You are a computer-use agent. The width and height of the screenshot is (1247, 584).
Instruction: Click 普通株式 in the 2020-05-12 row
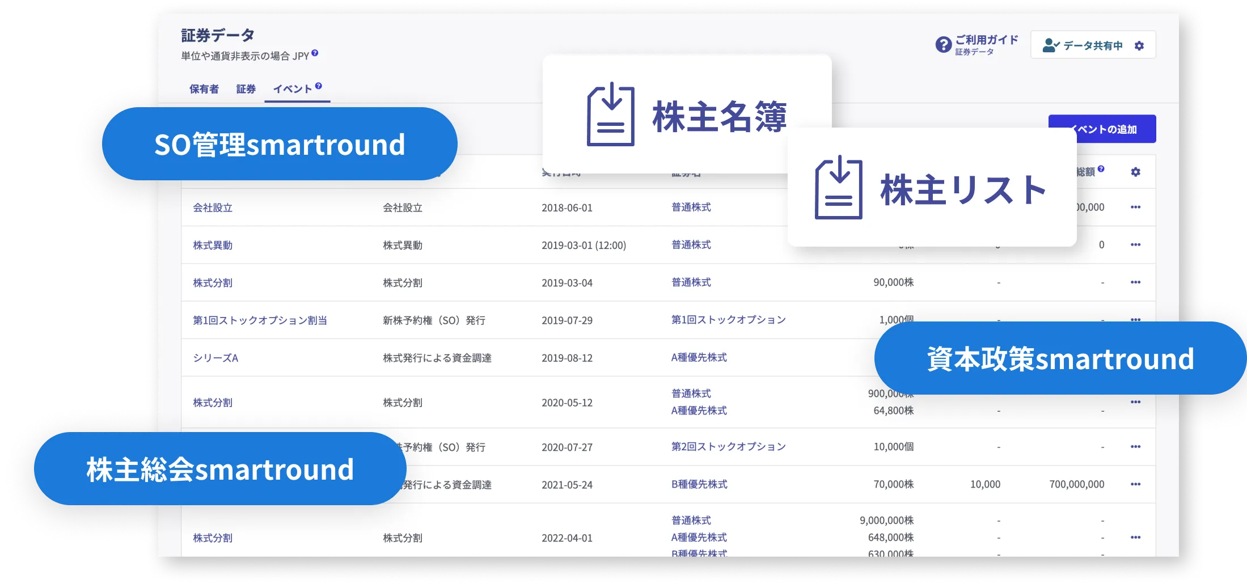pyautogui.click(x=691, y=393)
